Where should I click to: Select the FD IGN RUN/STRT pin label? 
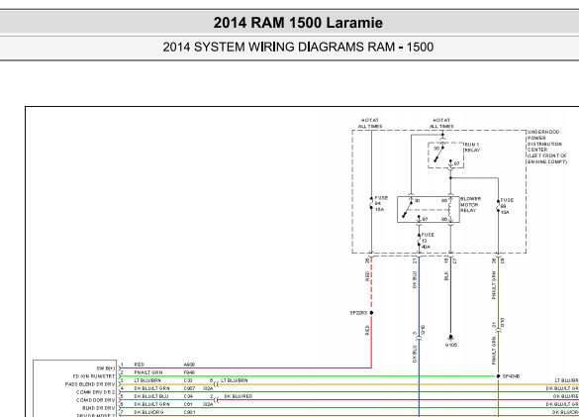click(94, 376)
